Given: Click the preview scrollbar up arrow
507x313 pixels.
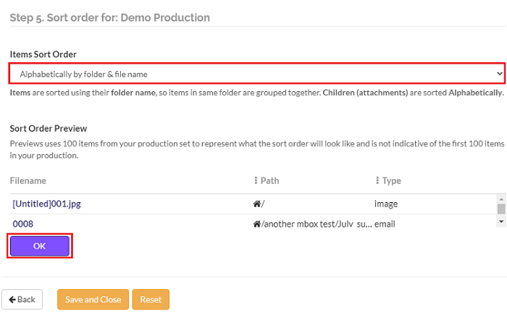Looking at the screenshot, I should 500,199.
